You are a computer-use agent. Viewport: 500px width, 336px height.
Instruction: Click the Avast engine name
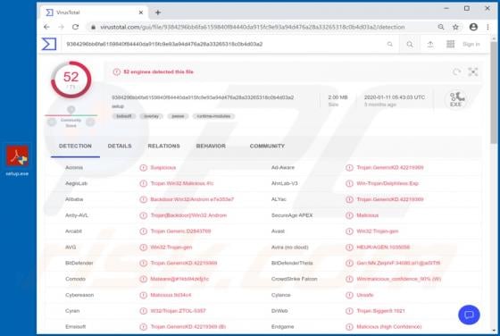[x=278, y=231]
